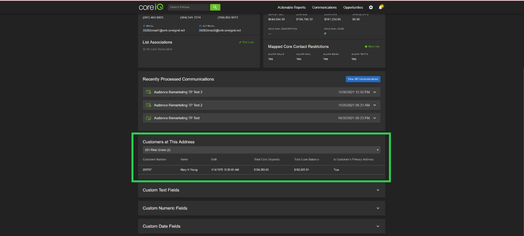Click charge-offs value $0.00
Viewport: 524px width, 236px height.
click(356, 19)
